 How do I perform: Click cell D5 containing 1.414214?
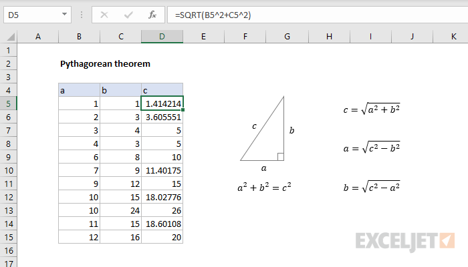(162, 103)
